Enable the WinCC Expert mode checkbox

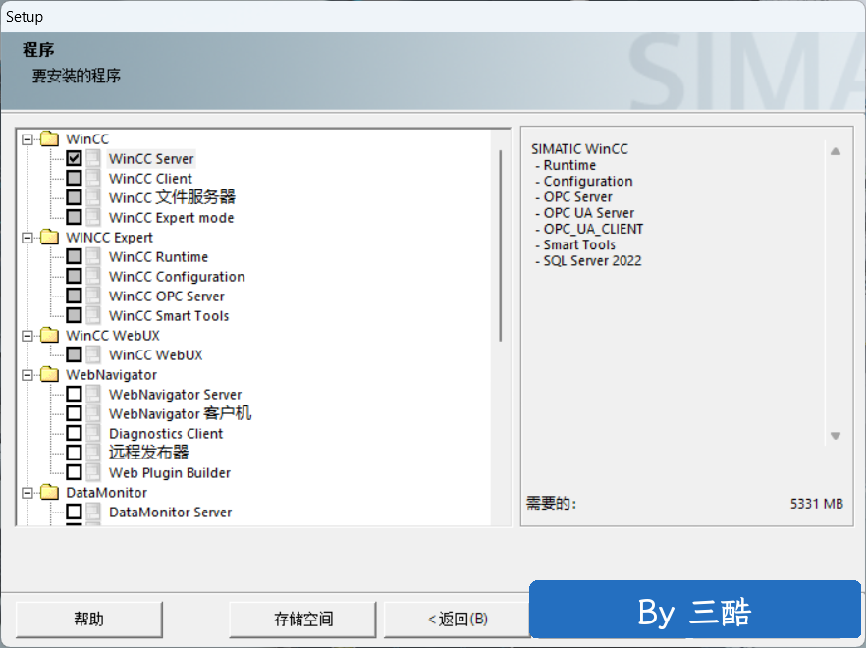click(x=74, y=217)
